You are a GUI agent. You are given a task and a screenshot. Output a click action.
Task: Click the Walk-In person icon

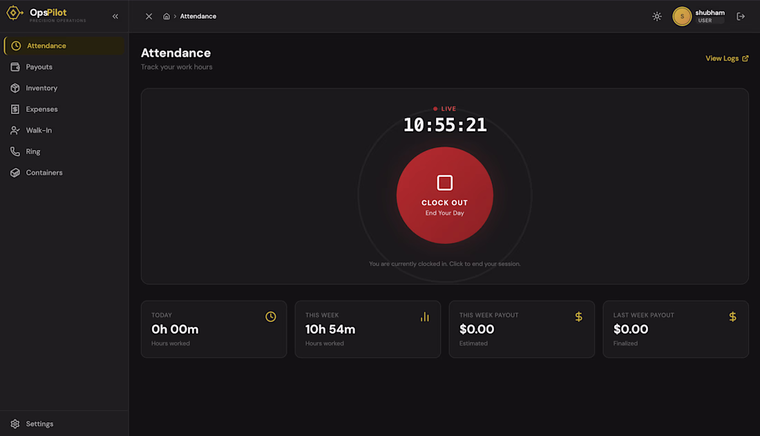(x=15, y=131)
